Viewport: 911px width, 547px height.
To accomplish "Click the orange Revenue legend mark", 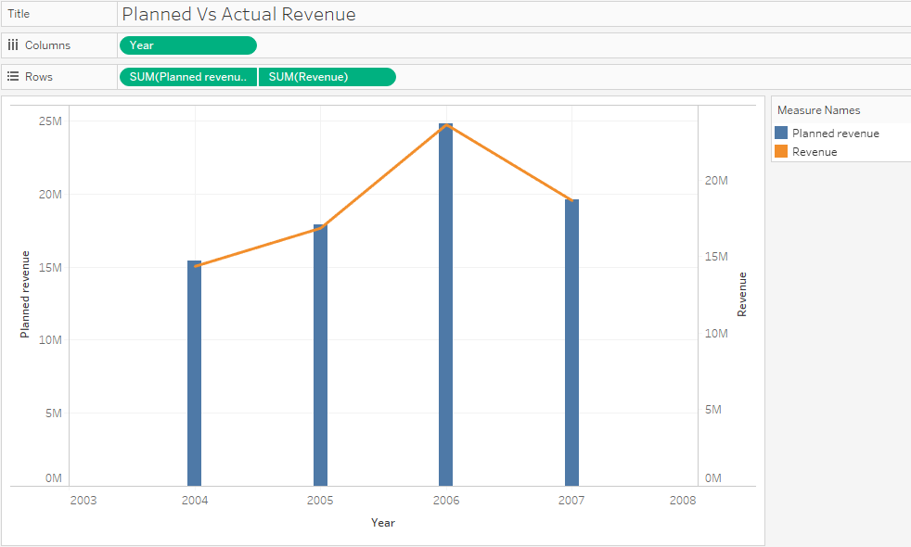I will click(x=779, y=151).
